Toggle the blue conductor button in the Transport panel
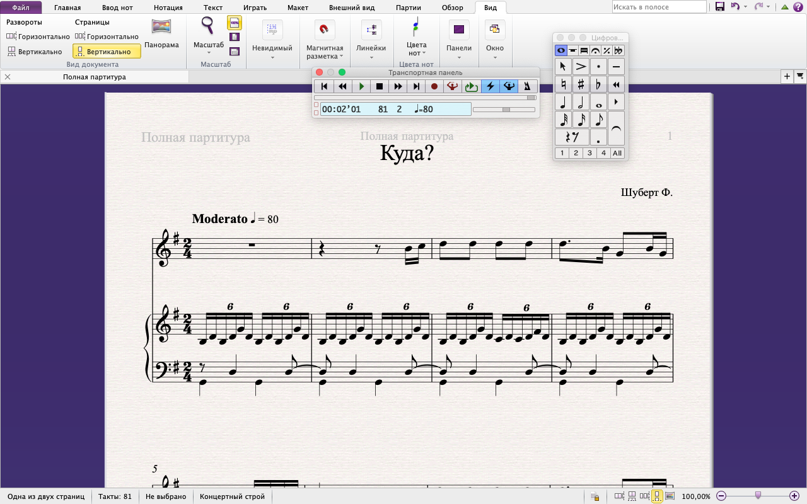 pyautogui.click(x=508, y=86)
